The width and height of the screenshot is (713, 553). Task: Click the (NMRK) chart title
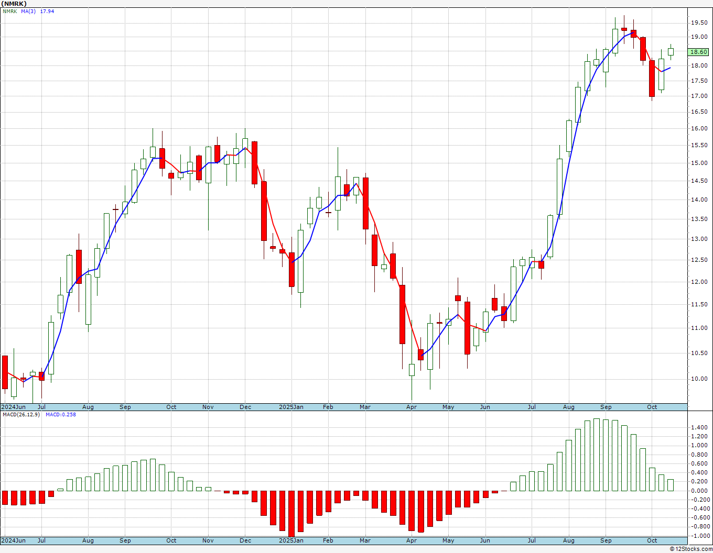(14, 4)
